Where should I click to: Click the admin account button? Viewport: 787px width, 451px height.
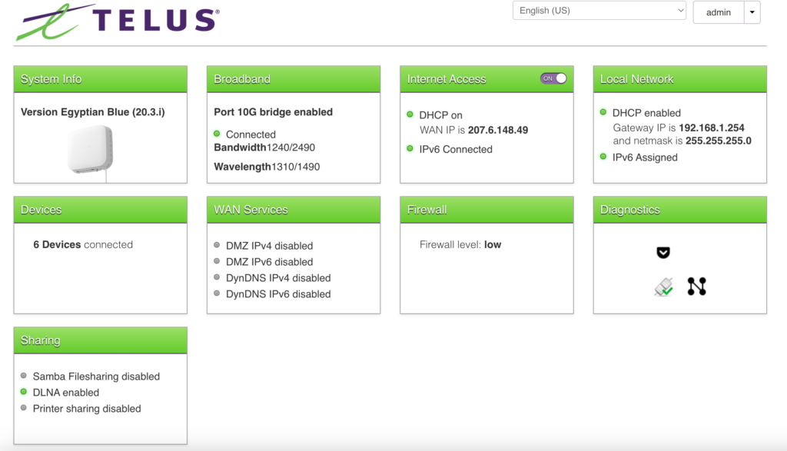[719, 12]
